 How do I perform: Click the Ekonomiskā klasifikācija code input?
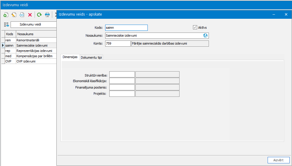tap(122, 81)
